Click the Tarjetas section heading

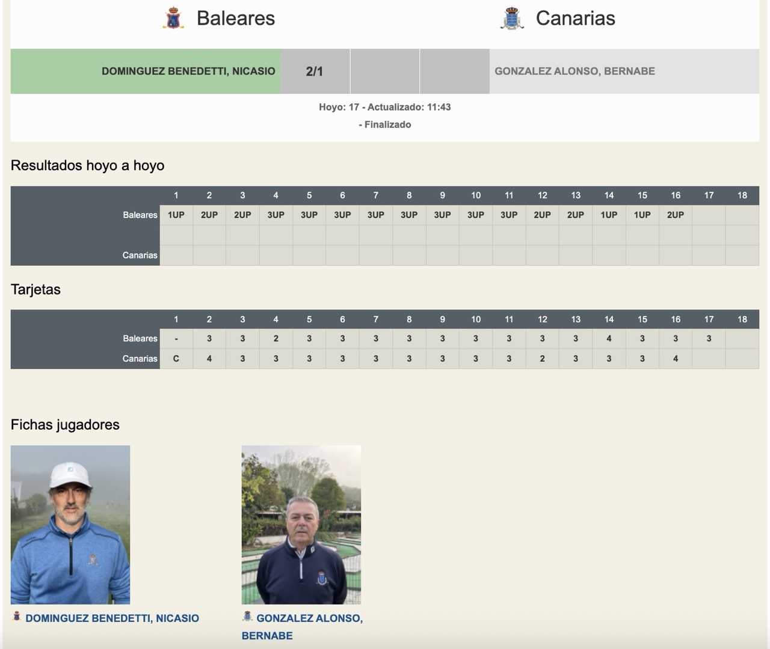(x=35, y=289)
